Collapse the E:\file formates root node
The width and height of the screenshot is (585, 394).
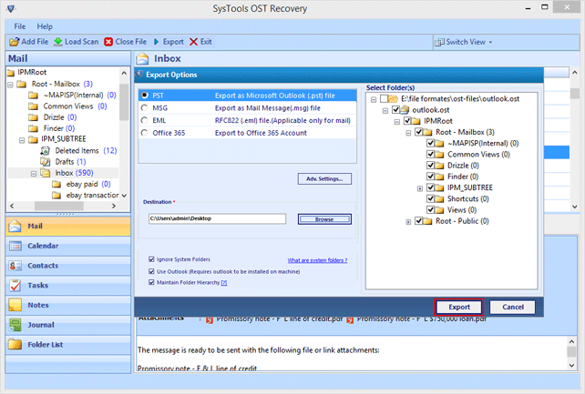[x=374, y=99]
